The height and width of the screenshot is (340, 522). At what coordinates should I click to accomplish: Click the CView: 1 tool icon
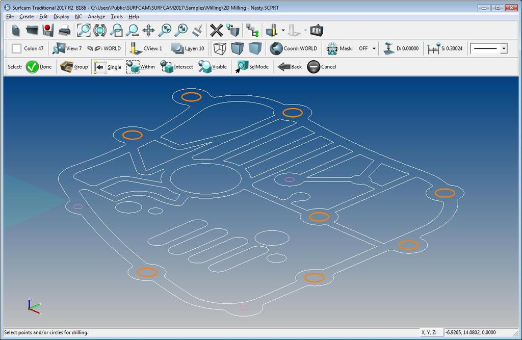point(136,48)
